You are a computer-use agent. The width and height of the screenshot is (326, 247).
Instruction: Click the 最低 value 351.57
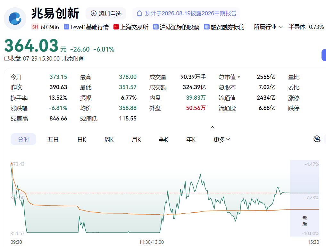128,87
